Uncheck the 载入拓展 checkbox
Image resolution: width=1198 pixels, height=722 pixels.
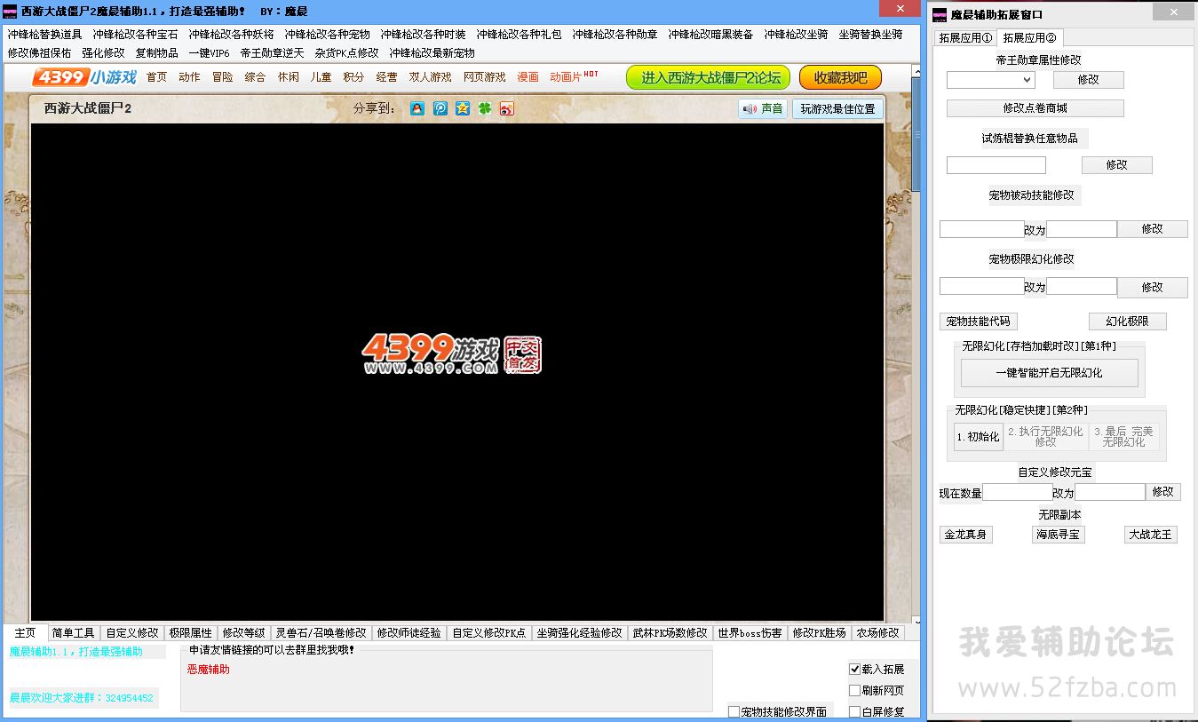[855, 669]
